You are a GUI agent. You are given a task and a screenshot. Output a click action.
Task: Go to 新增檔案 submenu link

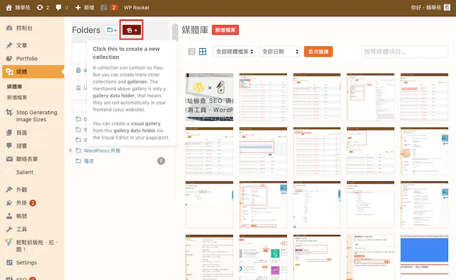click(17, 97)
